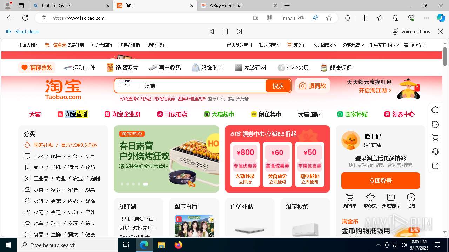
Task: Open the Settings and more menu
Action: [427, 18]
